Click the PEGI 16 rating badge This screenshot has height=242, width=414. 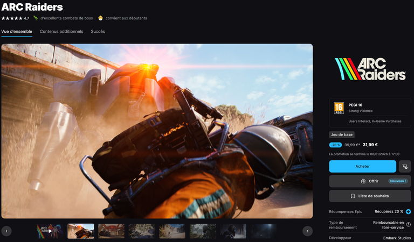339,108
